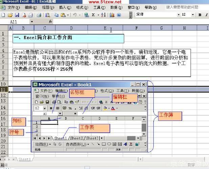Click Print Preview icon in Book1 window
Image resolution: width=209 pixels, height=169 pixels.
(60, 102)
